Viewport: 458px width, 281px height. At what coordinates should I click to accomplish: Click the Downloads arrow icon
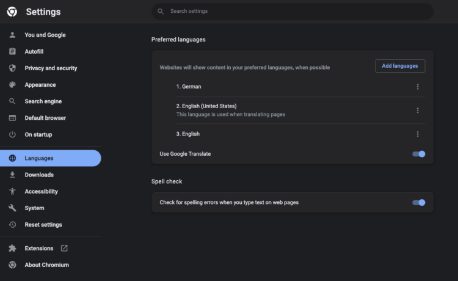pyautogui.click(x=12, y=175)
